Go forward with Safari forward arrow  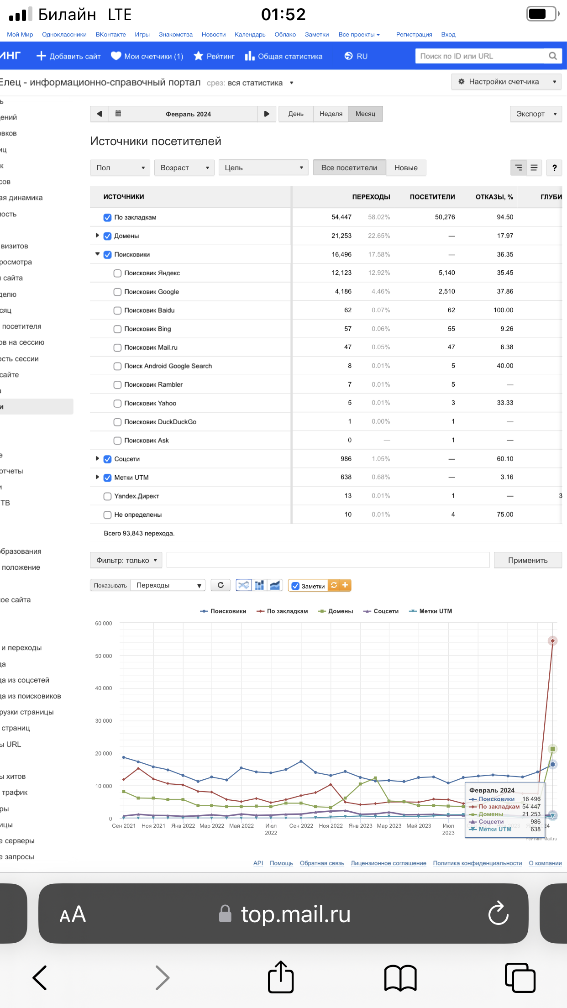pos(162,977)
